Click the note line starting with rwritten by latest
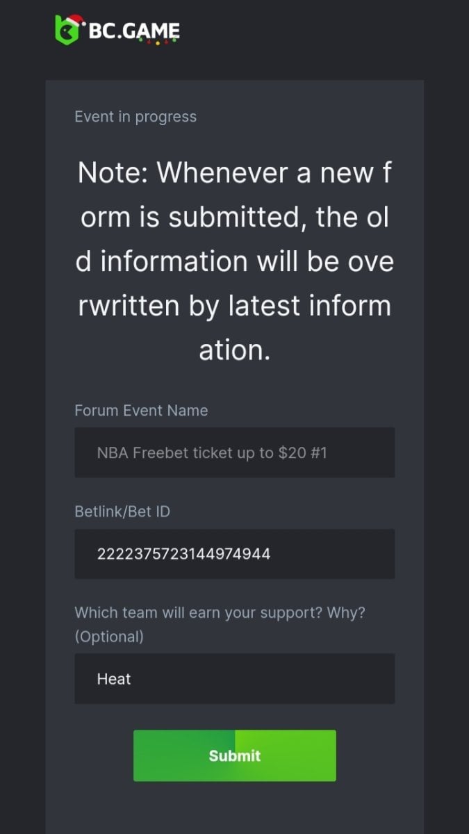Screen dimensions: 469x834 [x=234, y=305]
